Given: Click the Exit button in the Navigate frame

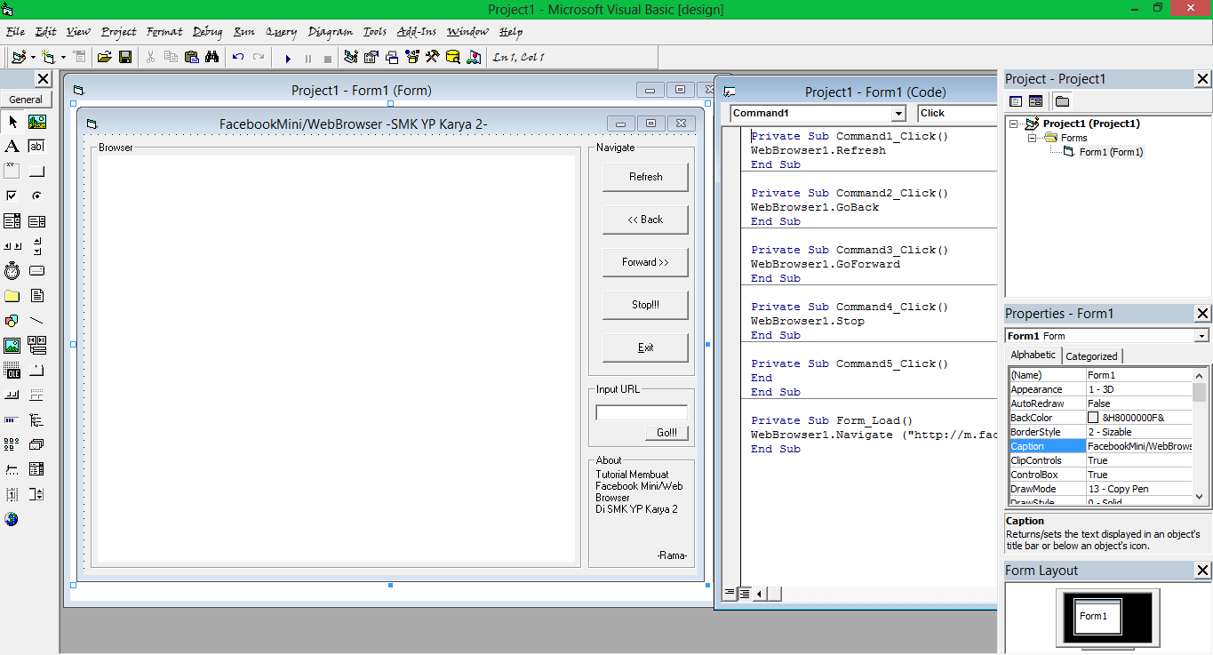Looking at the screenshot, I should (x=644, y=348).
